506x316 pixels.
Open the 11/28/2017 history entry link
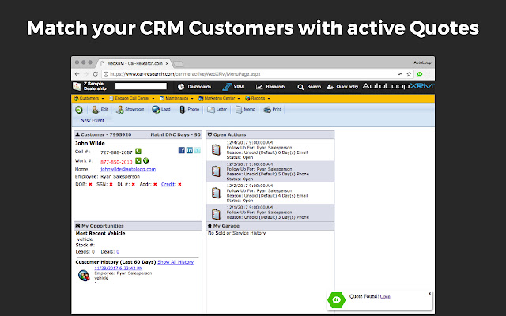click(x=119, y=268)
